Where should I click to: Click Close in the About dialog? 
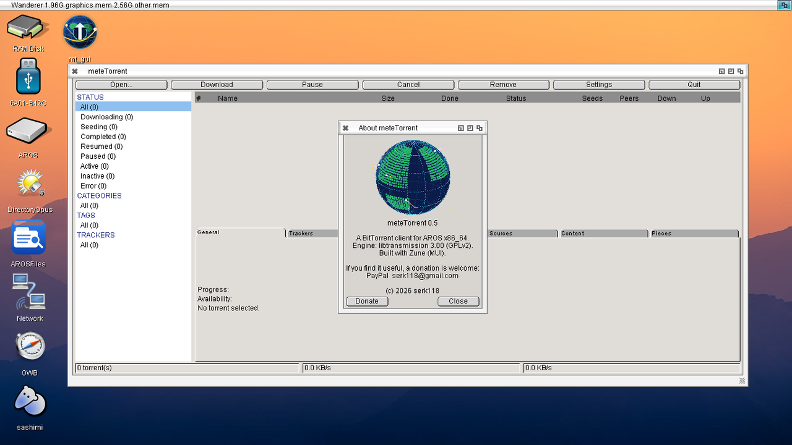click(458, 301)
